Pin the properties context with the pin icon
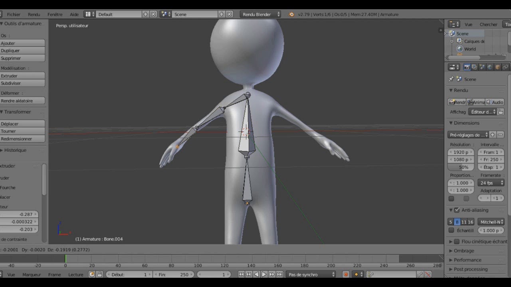The width and height of the screenshot is (511, 287). pos(451,79)
